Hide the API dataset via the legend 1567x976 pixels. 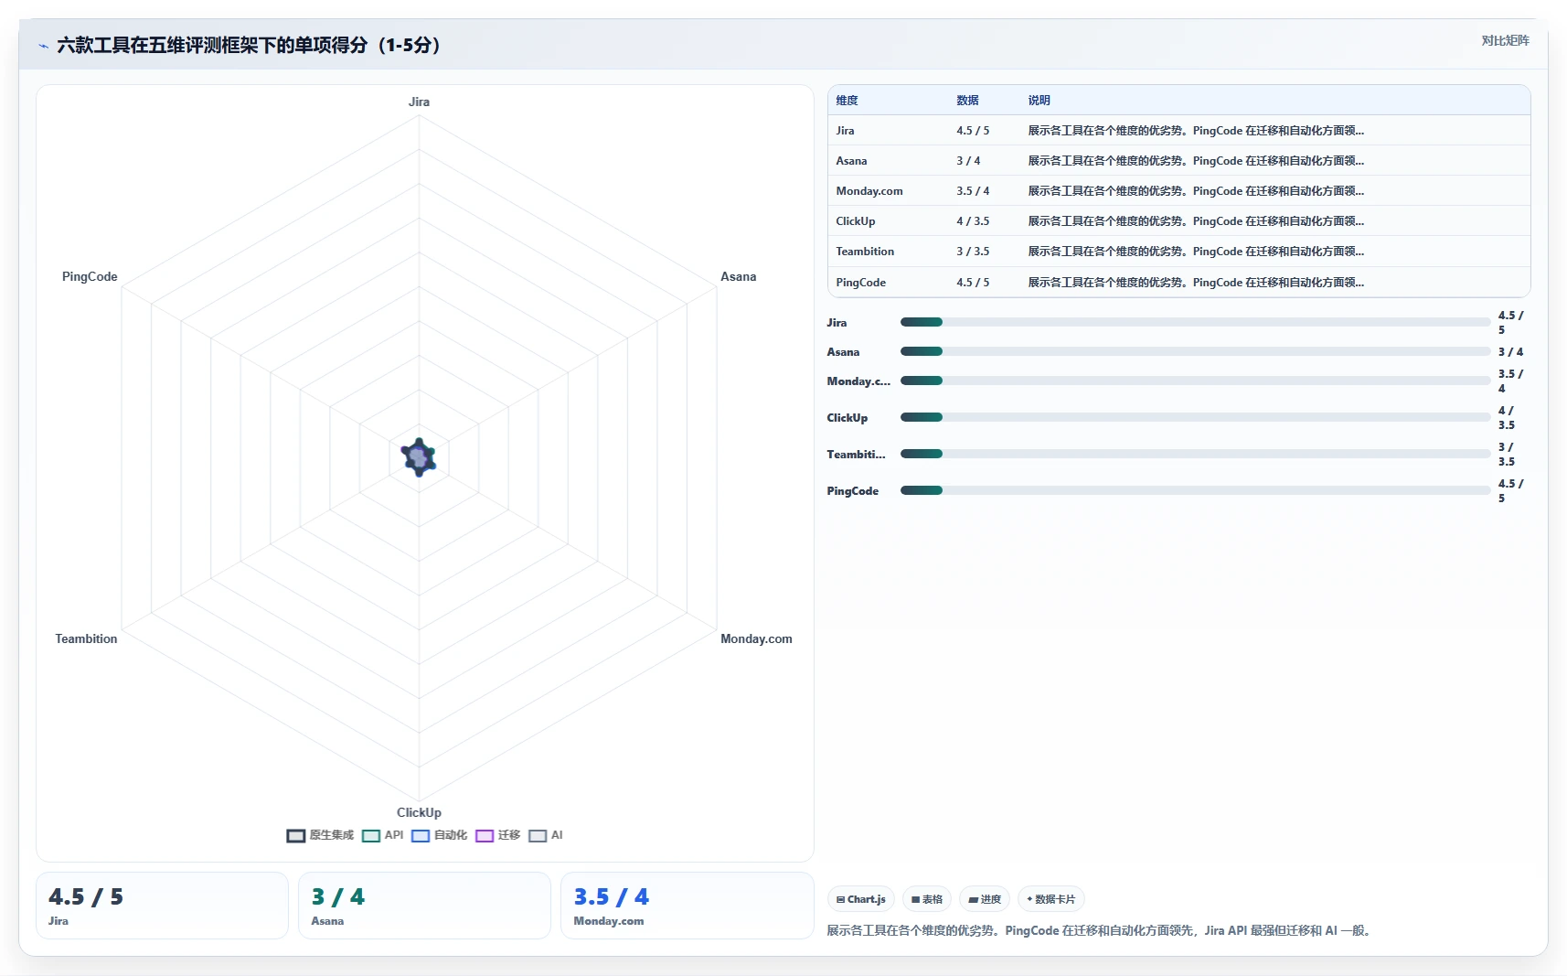[x=382, y=835]
